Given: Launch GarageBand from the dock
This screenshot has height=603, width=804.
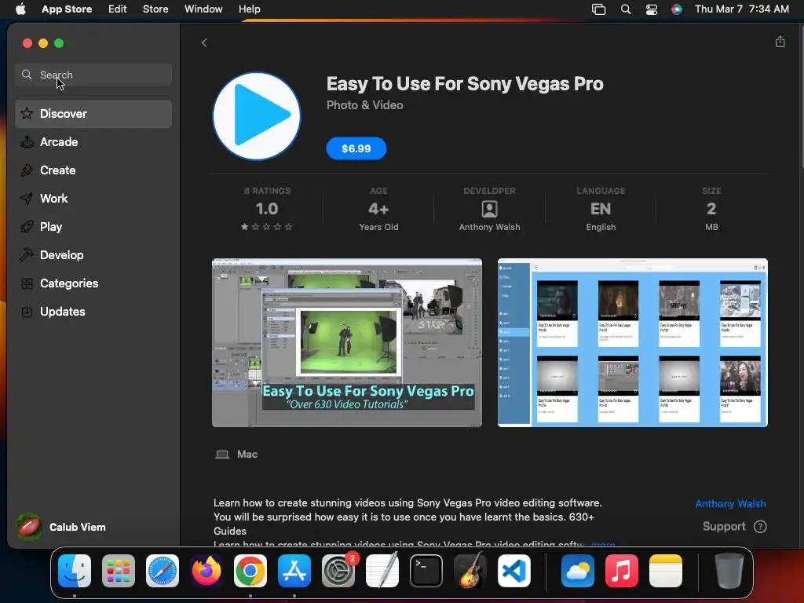Looking at the screenshot, I should tap(470, 571).
